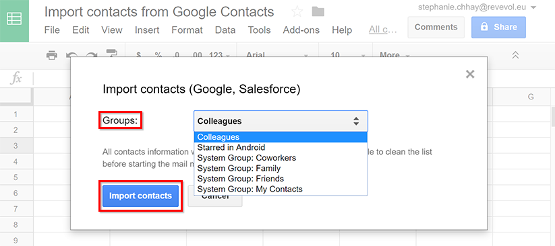555x246 pixels.
Task: Star this spreadsheet
Action: (297, 12)
